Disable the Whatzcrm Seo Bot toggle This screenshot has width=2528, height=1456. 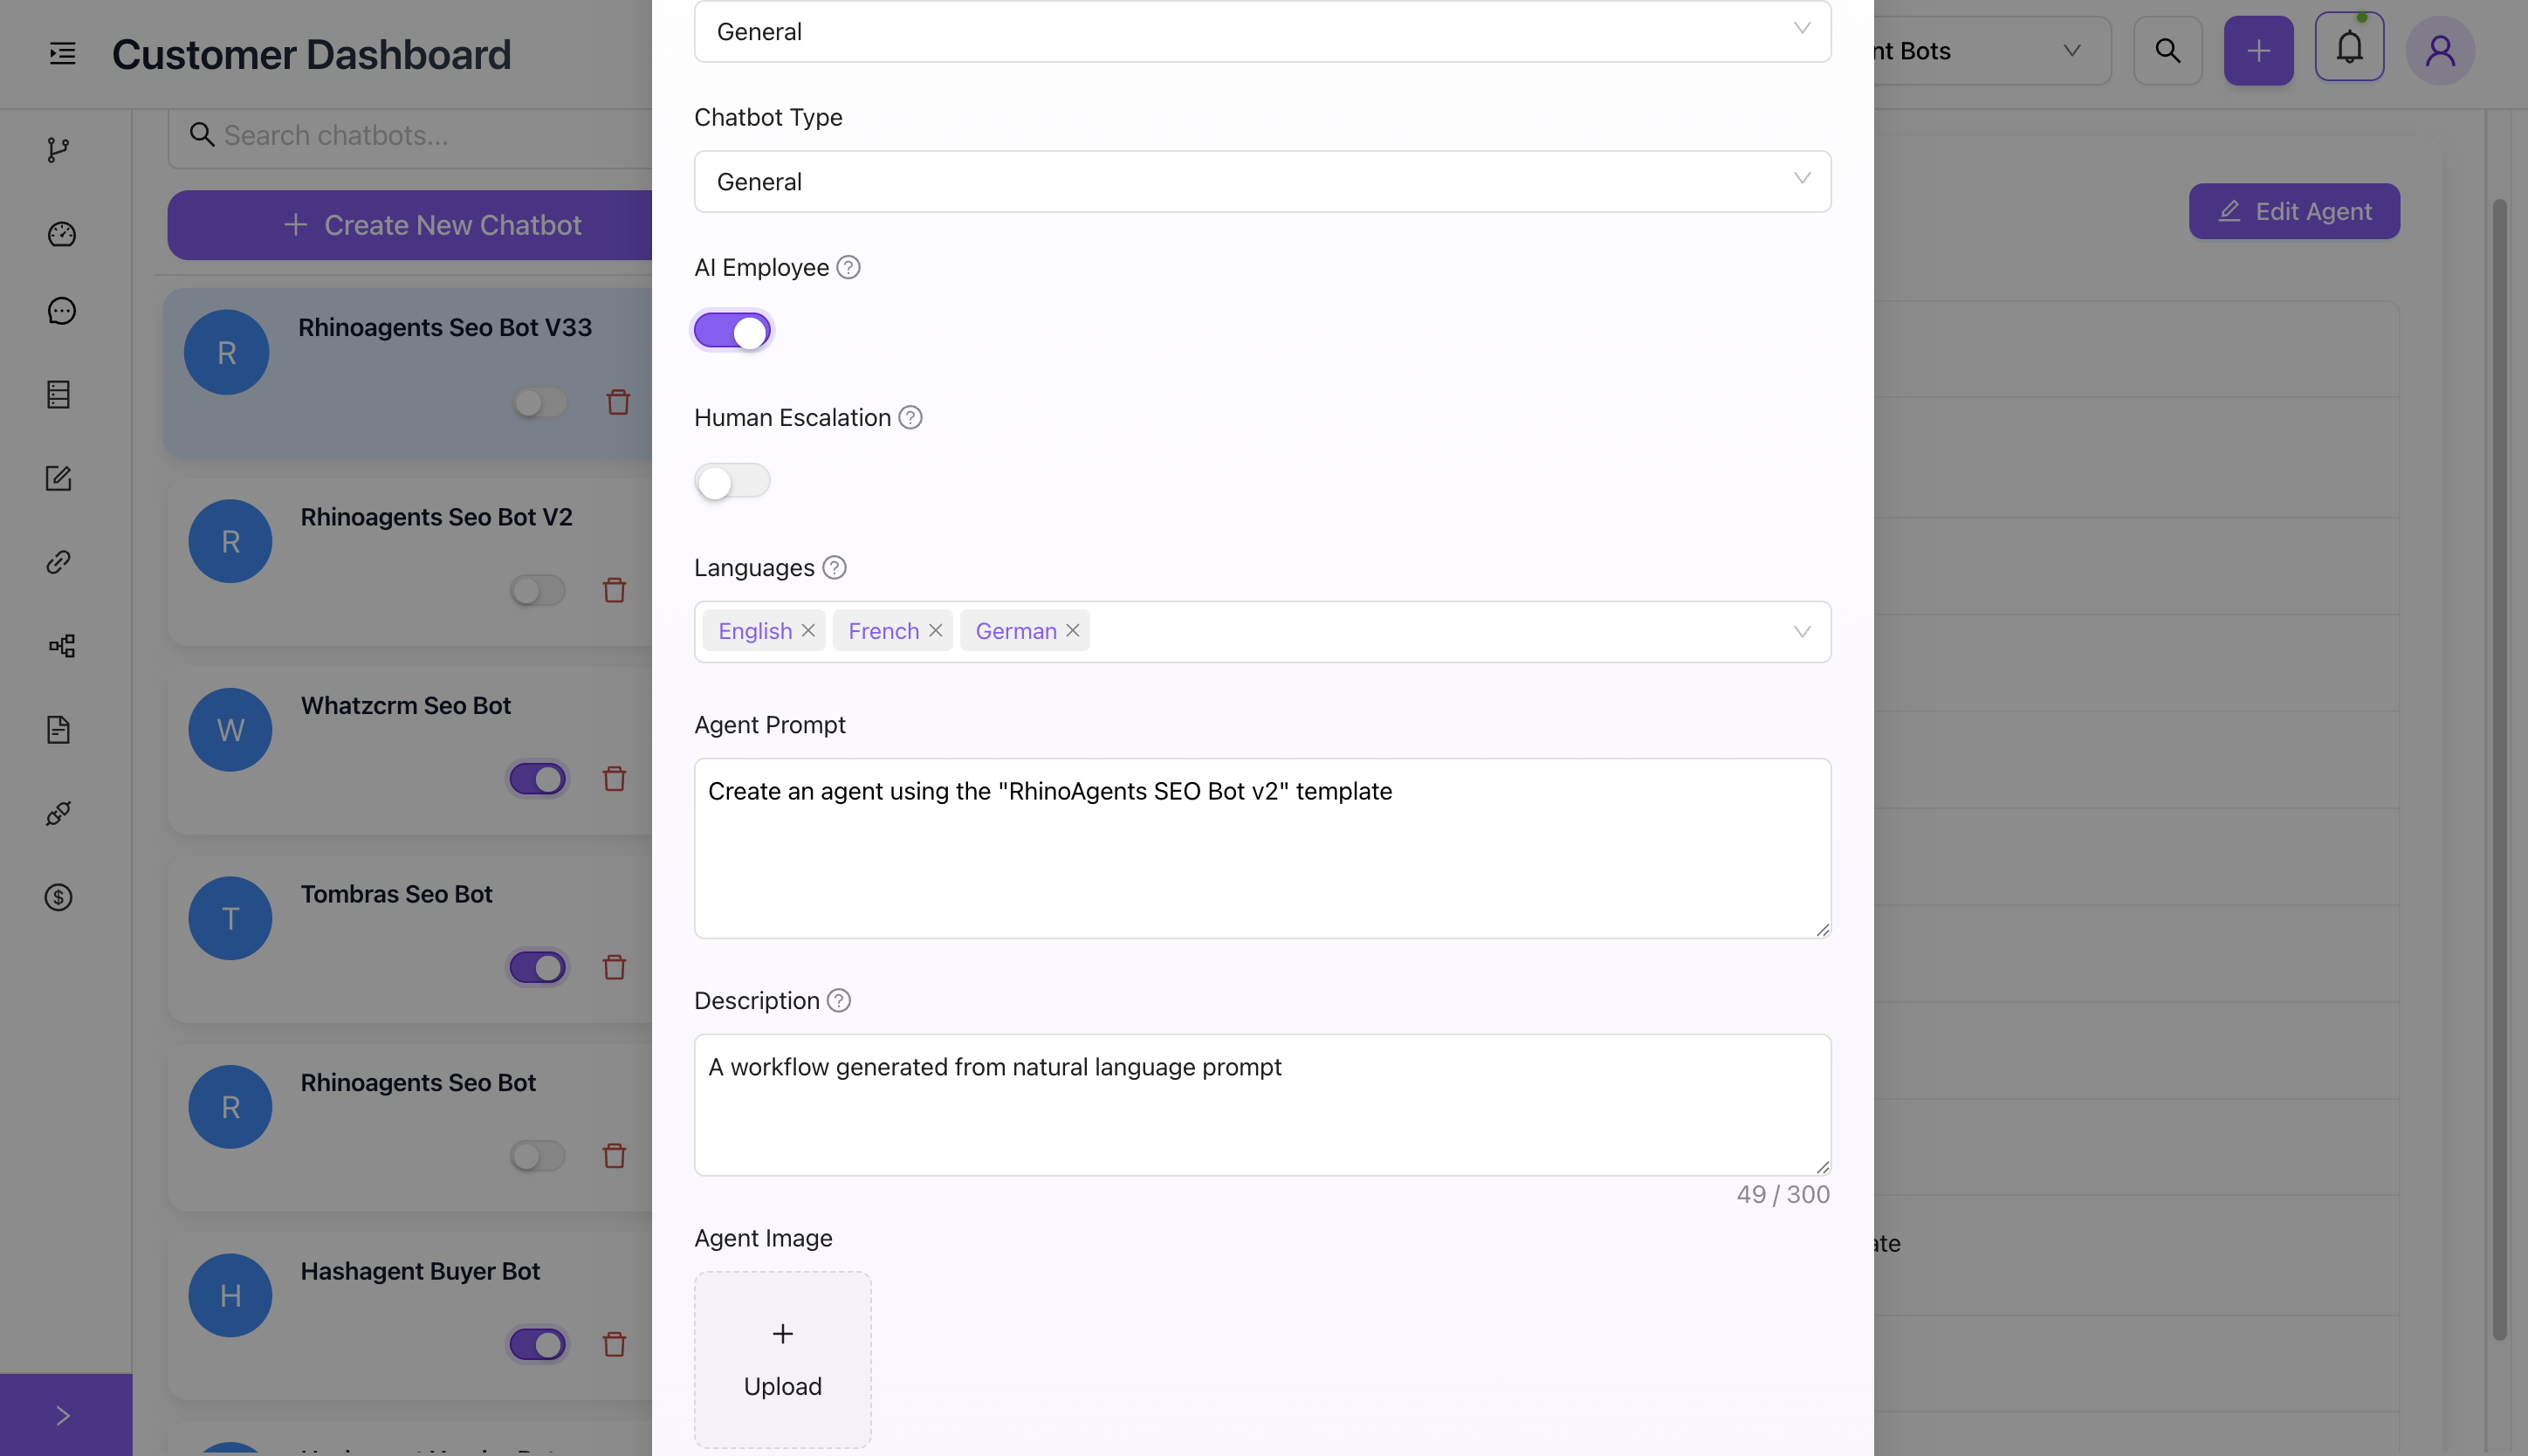tap(538, 778)
